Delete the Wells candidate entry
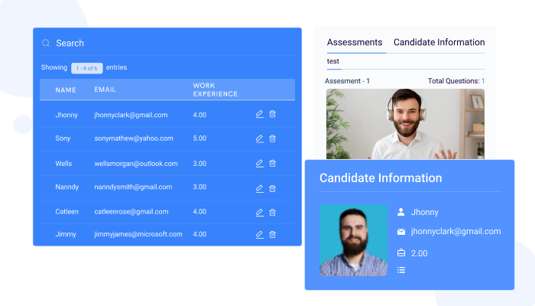This screenshot has height=306, width=535. click(x=272, y=164)
